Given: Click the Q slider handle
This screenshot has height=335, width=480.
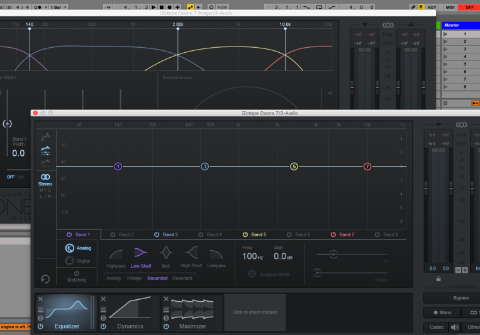Looking at the screenshot, I should coord(333,254).
